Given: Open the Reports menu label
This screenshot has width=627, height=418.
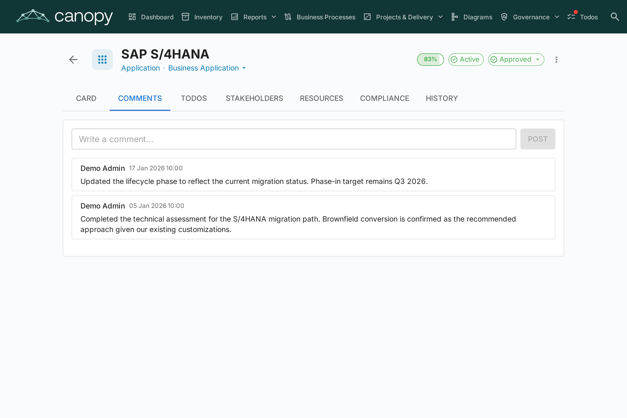Looking at the screenshot, I should click(x=255, y=17).
